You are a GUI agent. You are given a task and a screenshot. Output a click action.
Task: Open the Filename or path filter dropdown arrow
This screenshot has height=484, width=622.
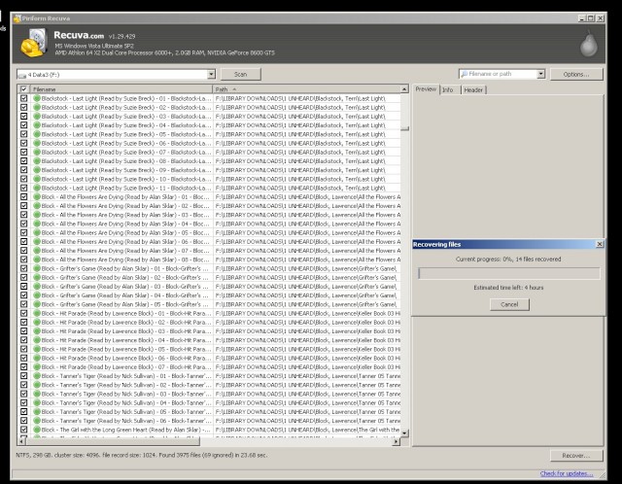[540, 74]
